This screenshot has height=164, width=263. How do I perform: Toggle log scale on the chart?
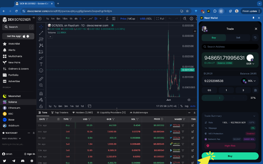[186, 106]
